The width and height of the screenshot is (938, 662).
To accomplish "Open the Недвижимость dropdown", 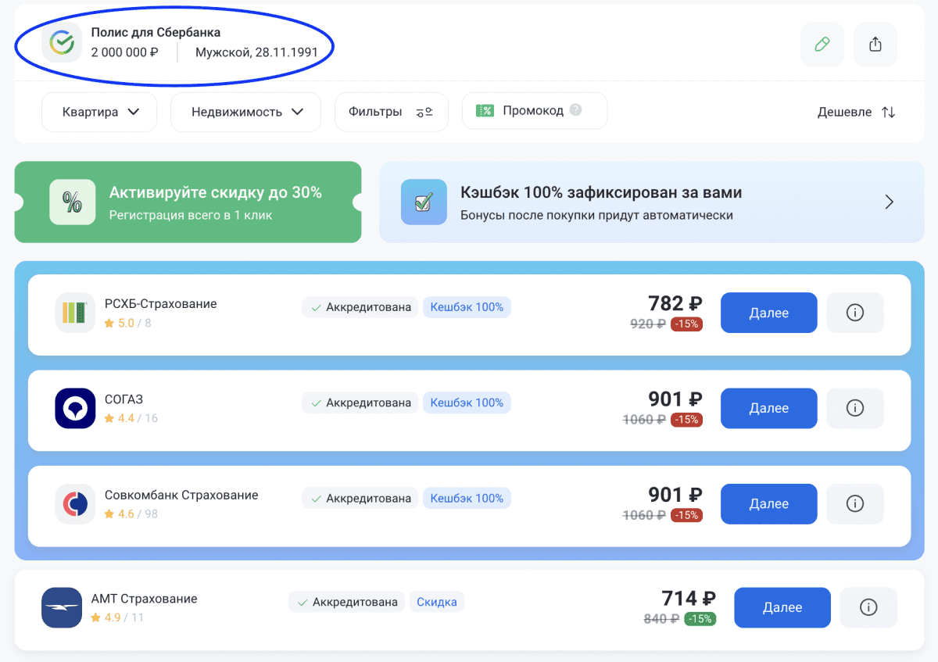I will click(245, 112).
